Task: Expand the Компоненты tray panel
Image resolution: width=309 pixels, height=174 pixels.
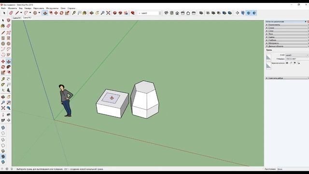Action: coord(287,25)
